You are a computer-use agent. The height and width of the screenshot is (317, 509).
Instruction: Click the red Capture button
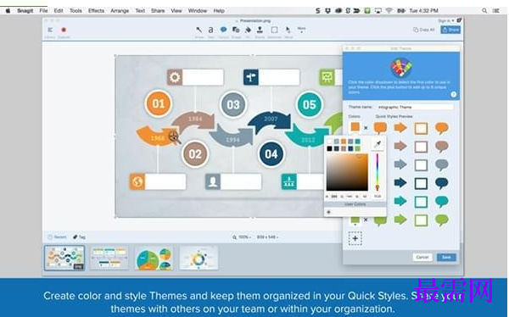coord(64,30)
